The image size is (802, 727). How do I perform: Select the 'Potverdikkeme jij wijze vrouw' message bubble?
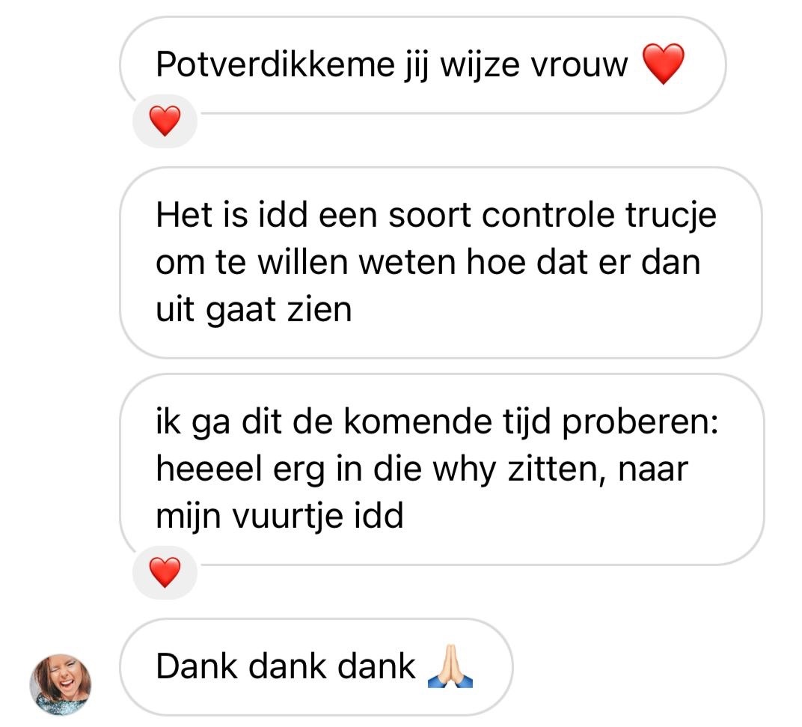(423, 65)
